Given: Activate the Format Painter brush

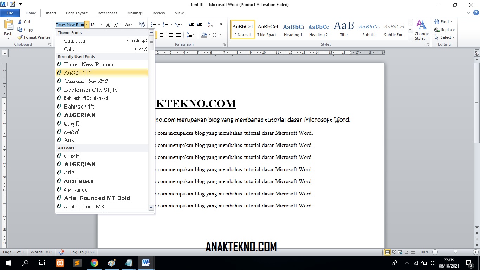Looking at the screenshot, I should 34,37.
